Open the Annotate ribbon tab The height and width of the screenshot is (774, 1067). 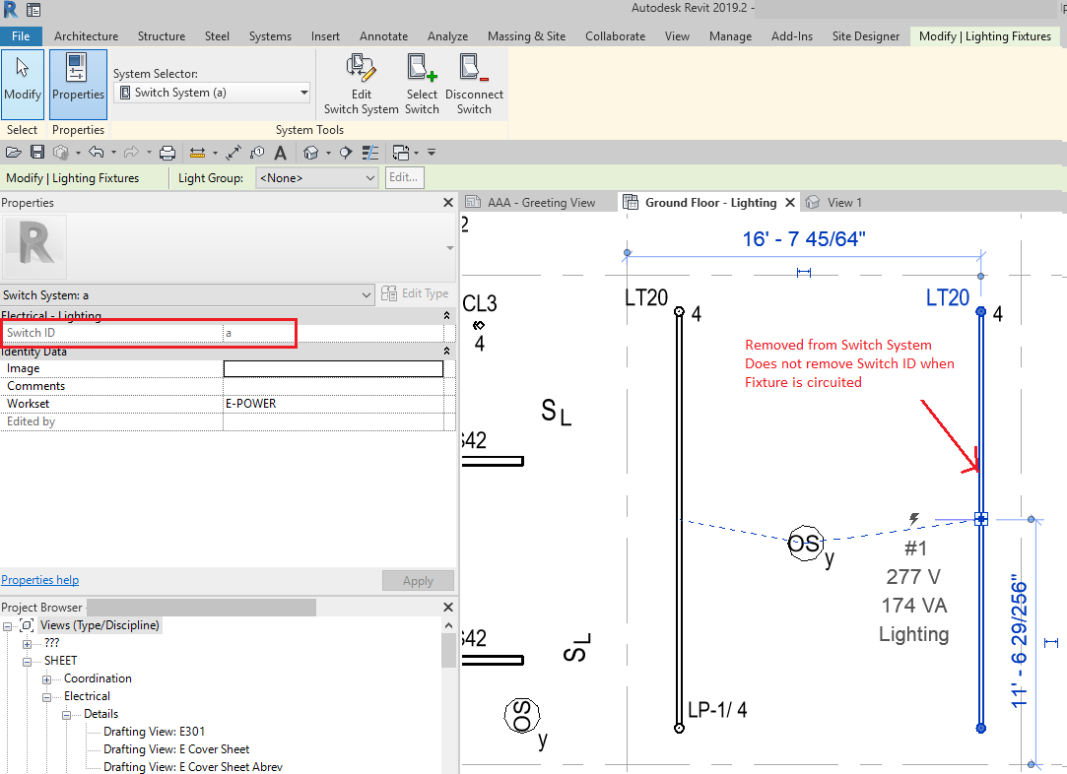(x=383, y=35)
